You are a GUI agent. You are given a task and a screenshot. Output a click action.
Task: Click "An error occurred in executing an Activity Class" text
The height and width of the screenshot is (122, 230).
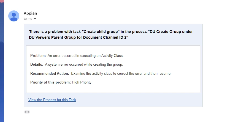[85, 56]
